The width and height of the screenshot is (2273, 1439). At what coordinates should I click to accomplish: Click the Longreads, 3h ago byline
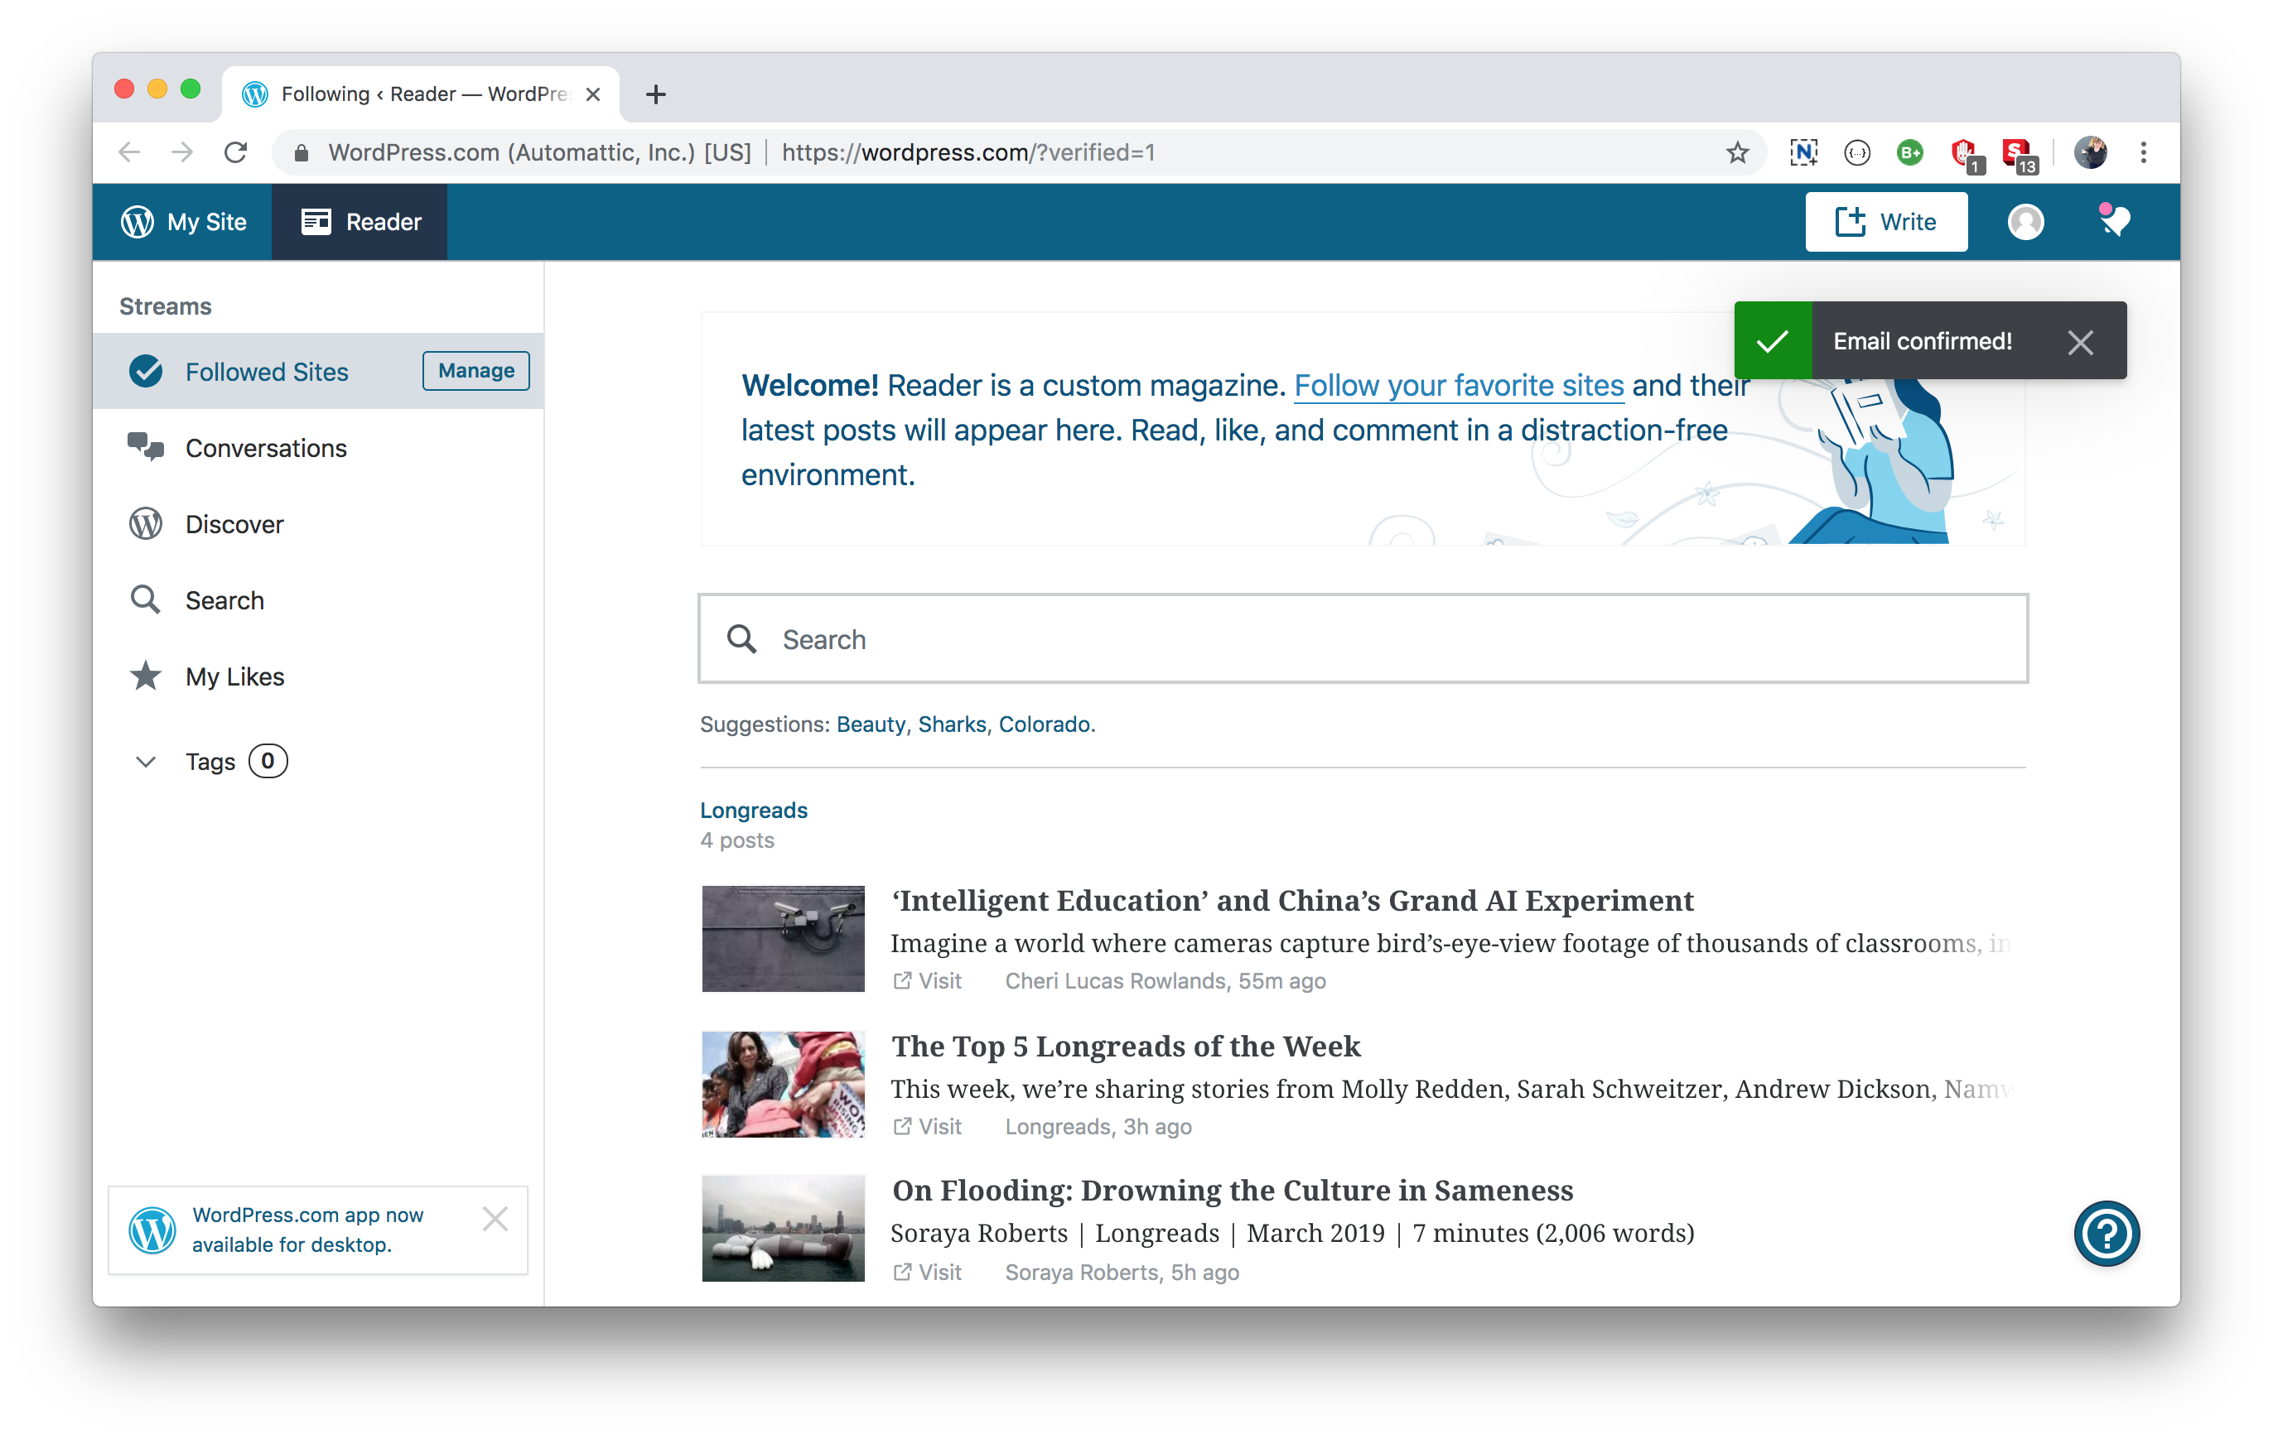pyautogui.click(x=1098, y=1127)
